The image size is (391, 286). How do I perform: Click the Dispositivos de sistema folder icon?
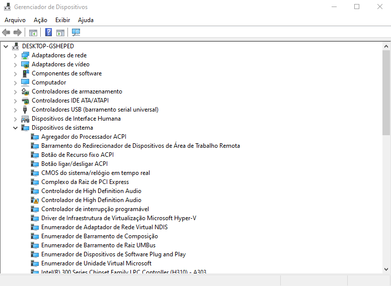(x=25, y=128)
